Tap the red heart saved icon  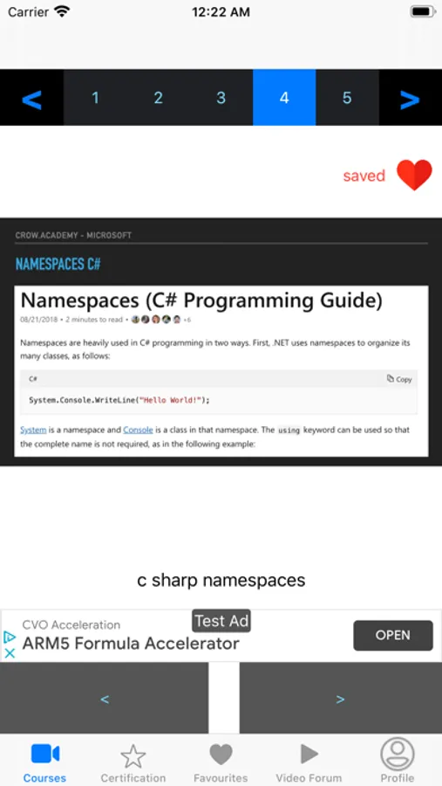(414, 175)
